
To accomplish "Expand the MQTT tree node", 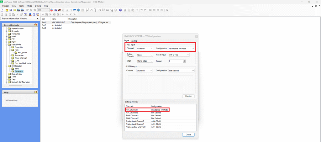I will (7, 42).
